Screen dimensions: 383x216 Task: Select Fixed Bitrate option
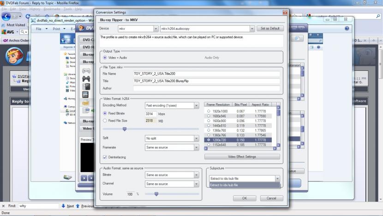pos(105,113)
